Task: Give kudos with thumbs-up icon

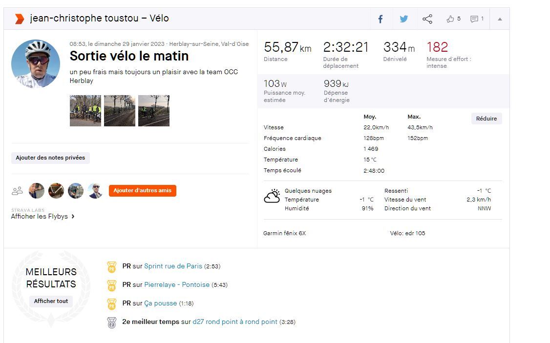Action: click(450, 19)
